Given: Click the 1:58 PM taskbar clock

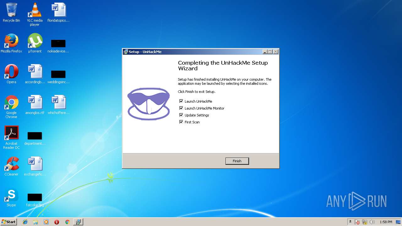Looking at the screenshot, I should pos(386,222).
